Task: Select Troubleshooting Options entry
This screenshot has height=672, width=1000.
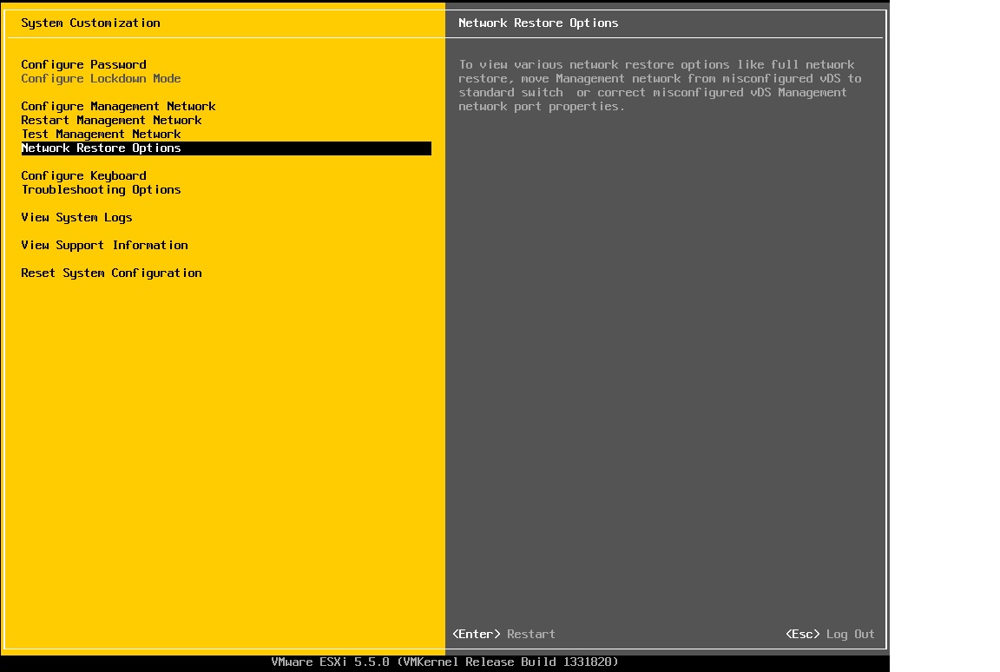Action: coord(101,190)
